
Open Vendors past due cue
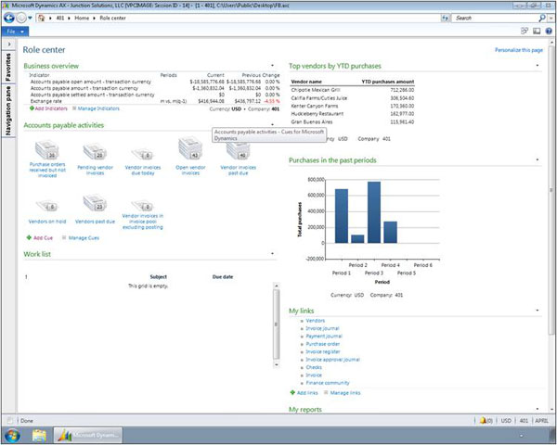point(95,210)
